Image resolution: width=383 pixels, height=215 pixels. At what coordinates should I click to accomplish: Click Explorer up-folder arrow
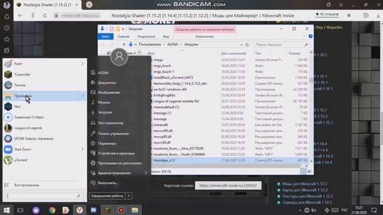click(x=124, y=45)
